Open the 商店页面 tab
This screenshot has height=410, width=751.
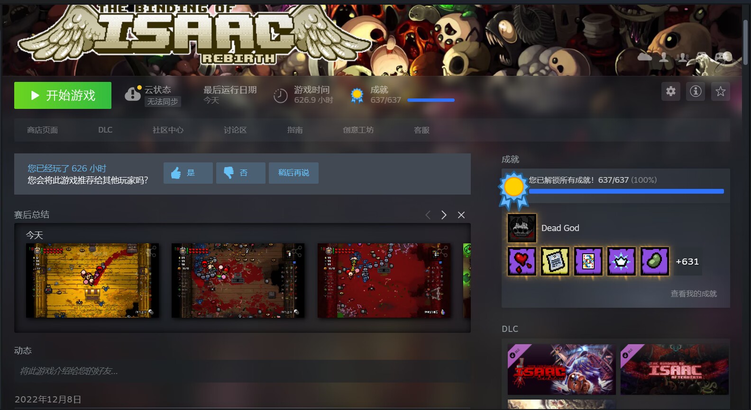click(x=42, y=130)
